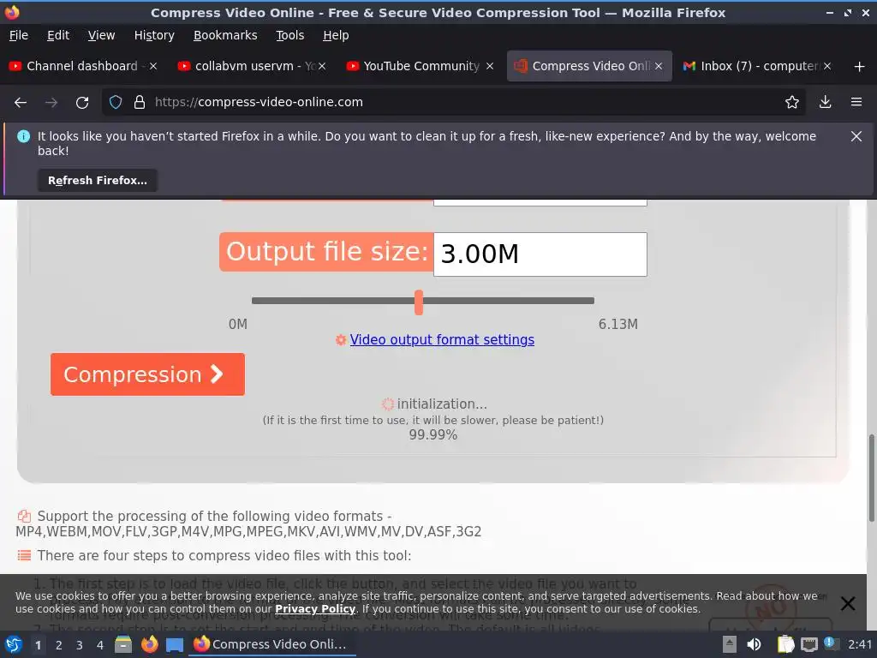Close the Channel dashboard tab
Viewport: 877px width, 658px height.
[x=152, y=66]
